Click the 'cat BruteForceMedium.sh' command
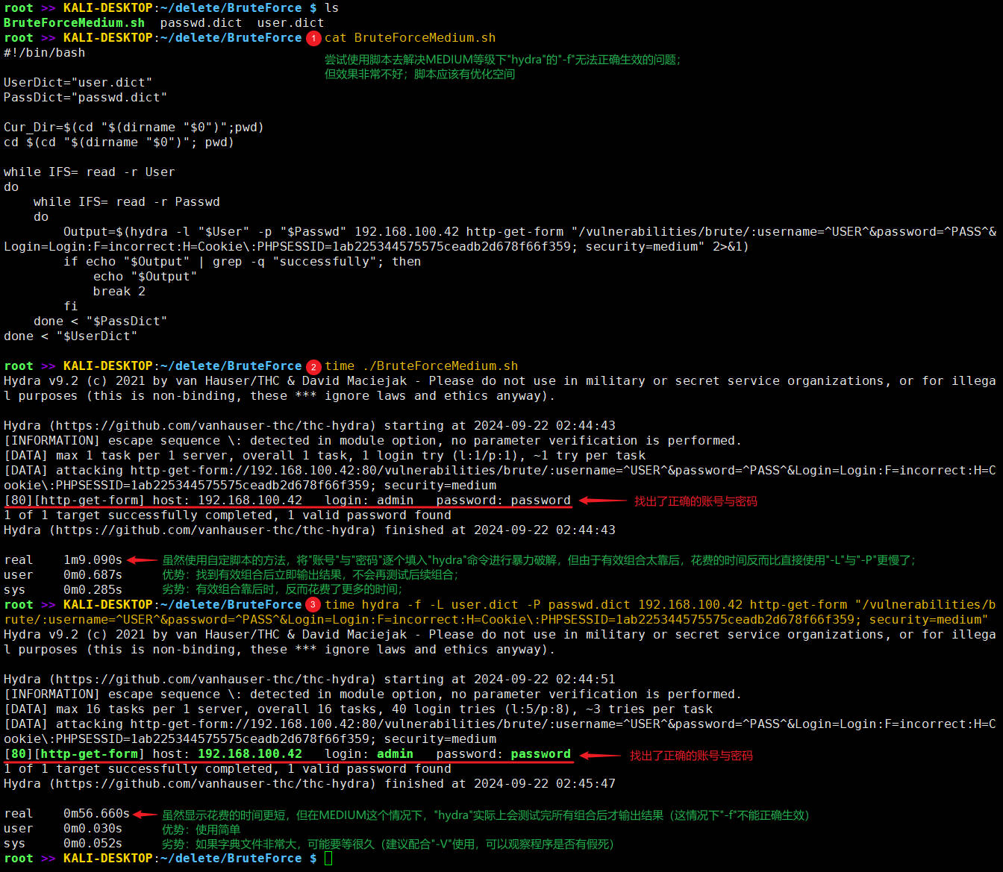Image resolution: width=1003 pixels, height=872 pixels. (410, 37)
